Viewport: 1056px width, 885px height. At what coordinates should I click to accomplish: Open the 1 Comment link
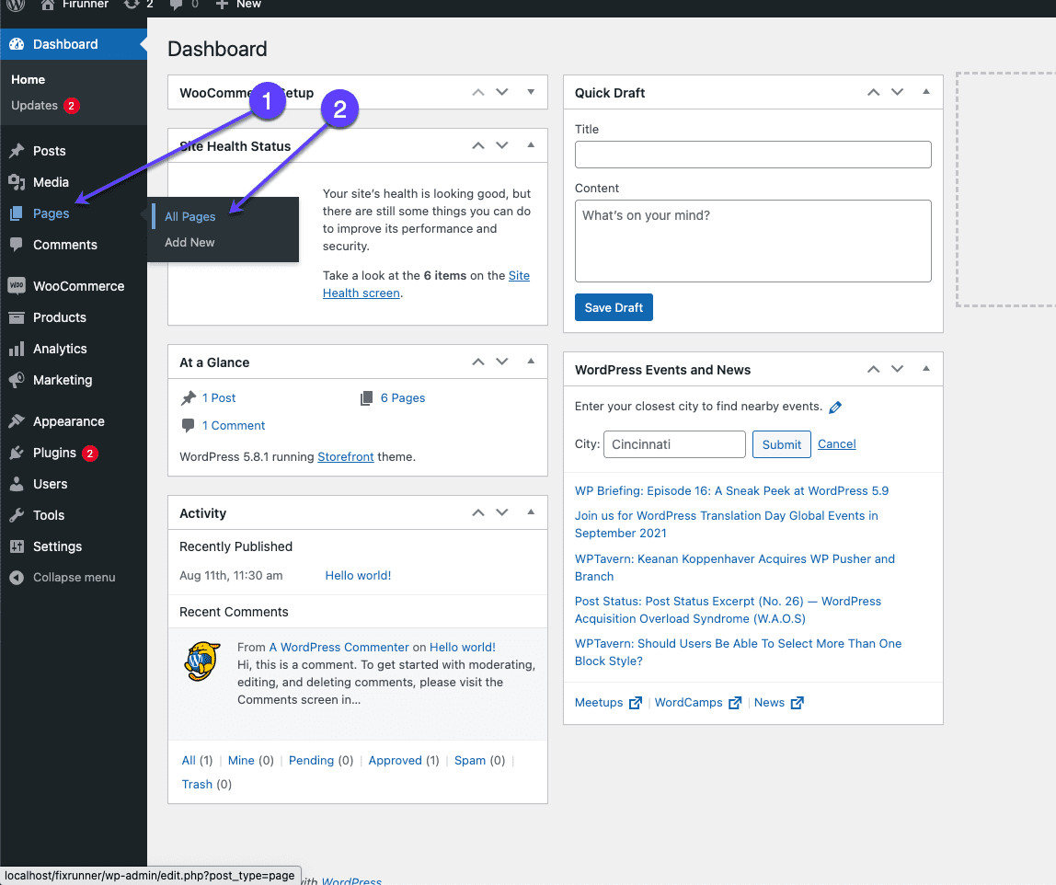click(x=234, y=426)
